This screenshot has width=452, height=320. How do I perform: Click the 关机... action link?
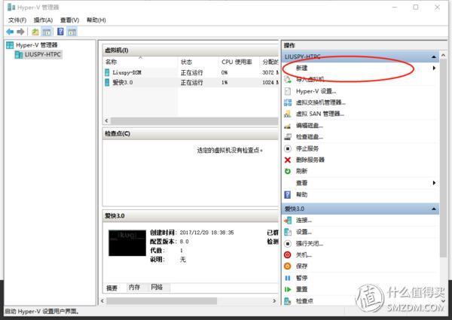pyautogui.click(x=304, y=255)
